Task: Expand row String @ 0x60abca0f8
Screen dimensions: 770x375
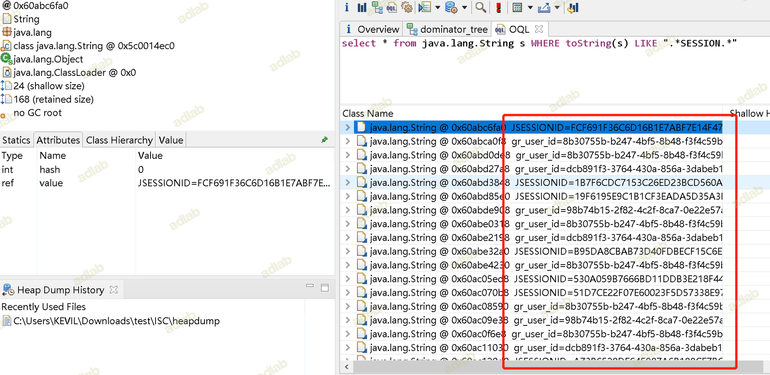Action: coord(348,141)
